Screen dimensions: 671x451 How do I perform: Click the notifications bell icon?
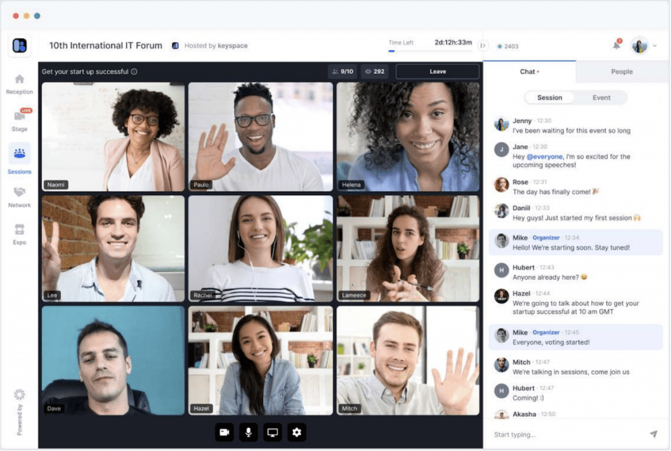(x=617, y=45)
